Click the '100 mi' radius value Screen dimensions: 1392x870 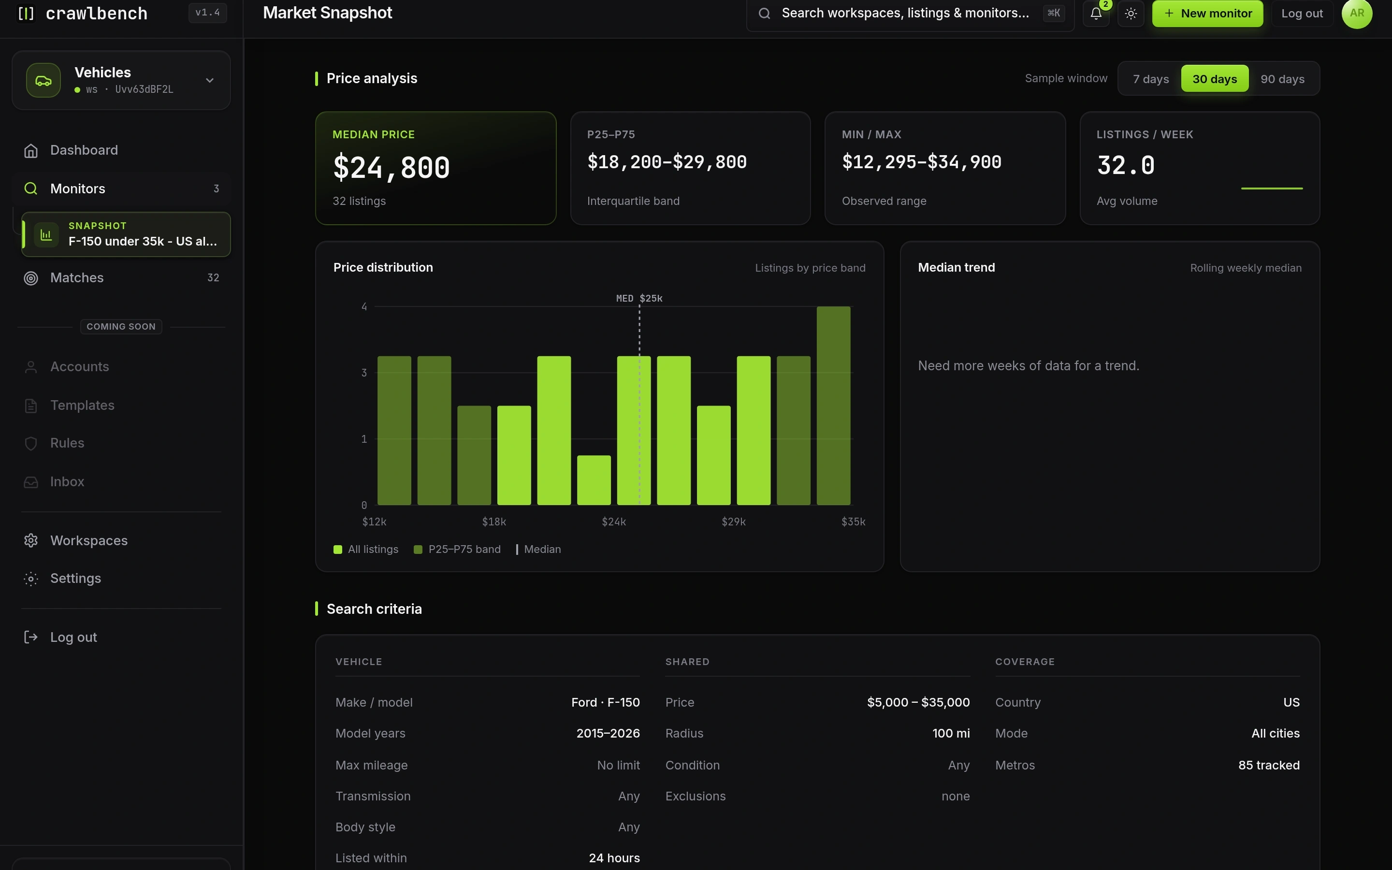[951, 734]
